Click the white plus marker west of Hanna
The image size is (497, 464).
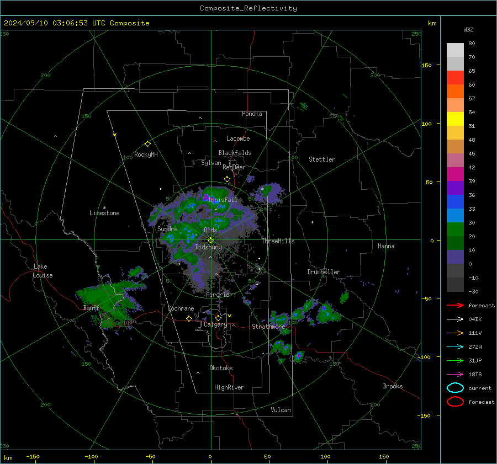point(312,222)
